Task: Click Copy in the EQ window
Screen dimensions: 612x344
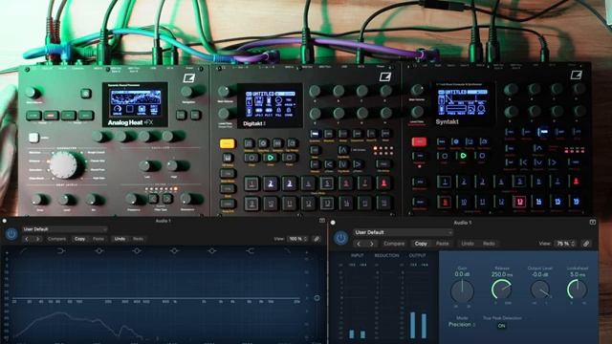Action: click(x=79, y=239)
